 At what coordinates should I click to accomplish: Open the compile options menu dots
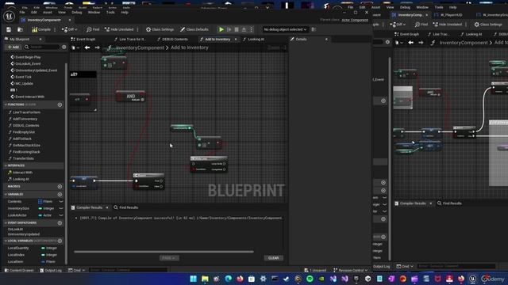pyautogui.click(x=55, y=29)
